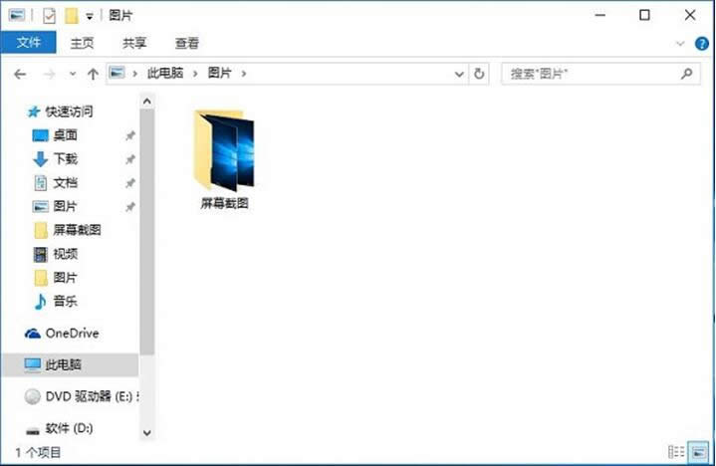The height and width of the screenshot is (466, 716).
Task: Click the OneDrive cloud icon
Action: pyautogui.click(x=33, y=334)
